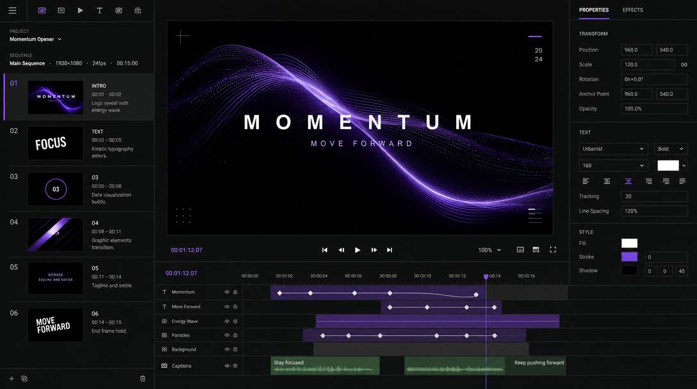Click the Captions CC layer icon
Image resolution: width=697 pixels, height=389 pixels.
165,366
